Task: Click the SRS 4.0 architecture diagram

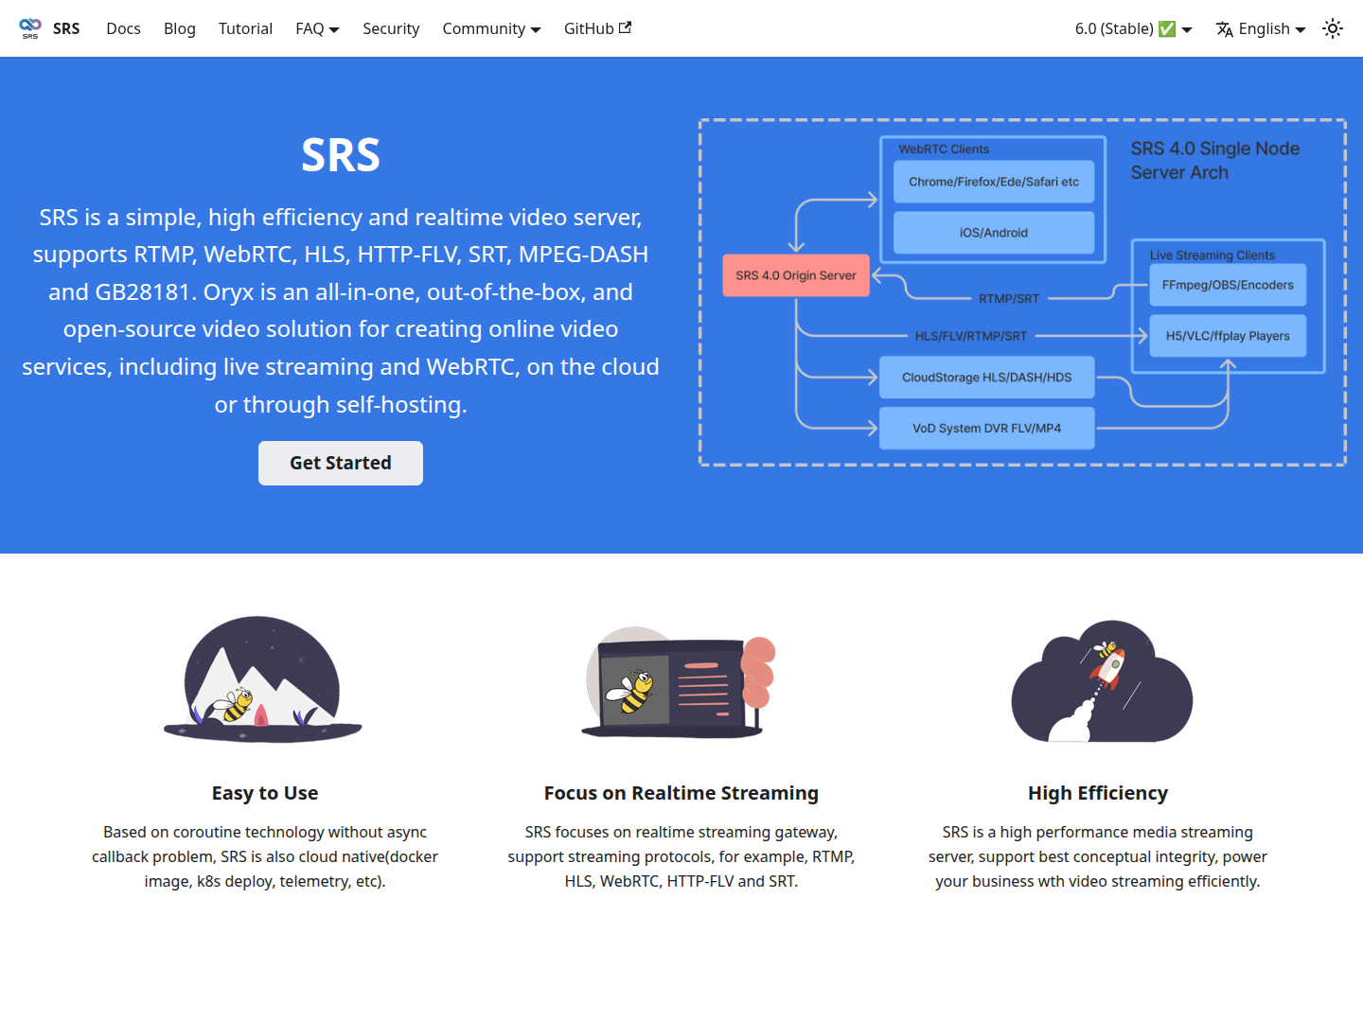Action: click(x=1022, y=292)
